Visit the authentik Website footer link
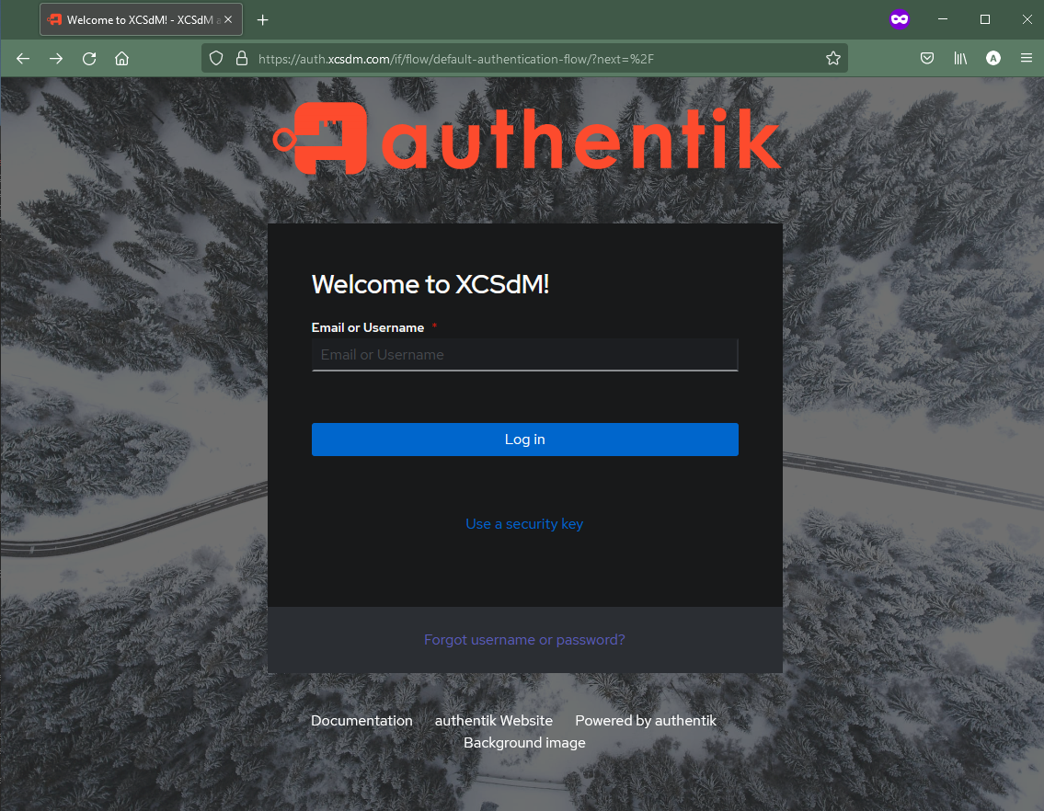The image size is (1044, 811). 494,721
